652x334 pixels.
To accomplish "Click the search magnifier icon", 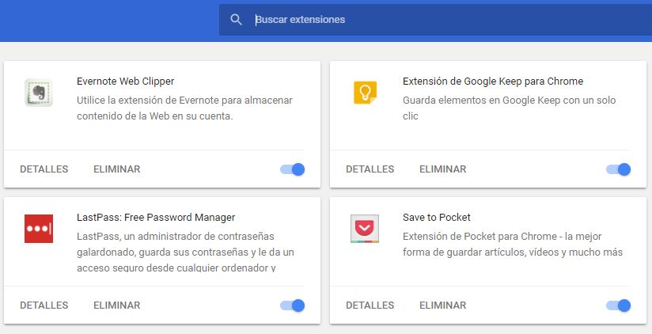I will tap(236, 20).
